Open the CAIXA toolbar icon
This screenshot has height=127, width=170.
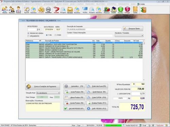(x=114, y=10)
